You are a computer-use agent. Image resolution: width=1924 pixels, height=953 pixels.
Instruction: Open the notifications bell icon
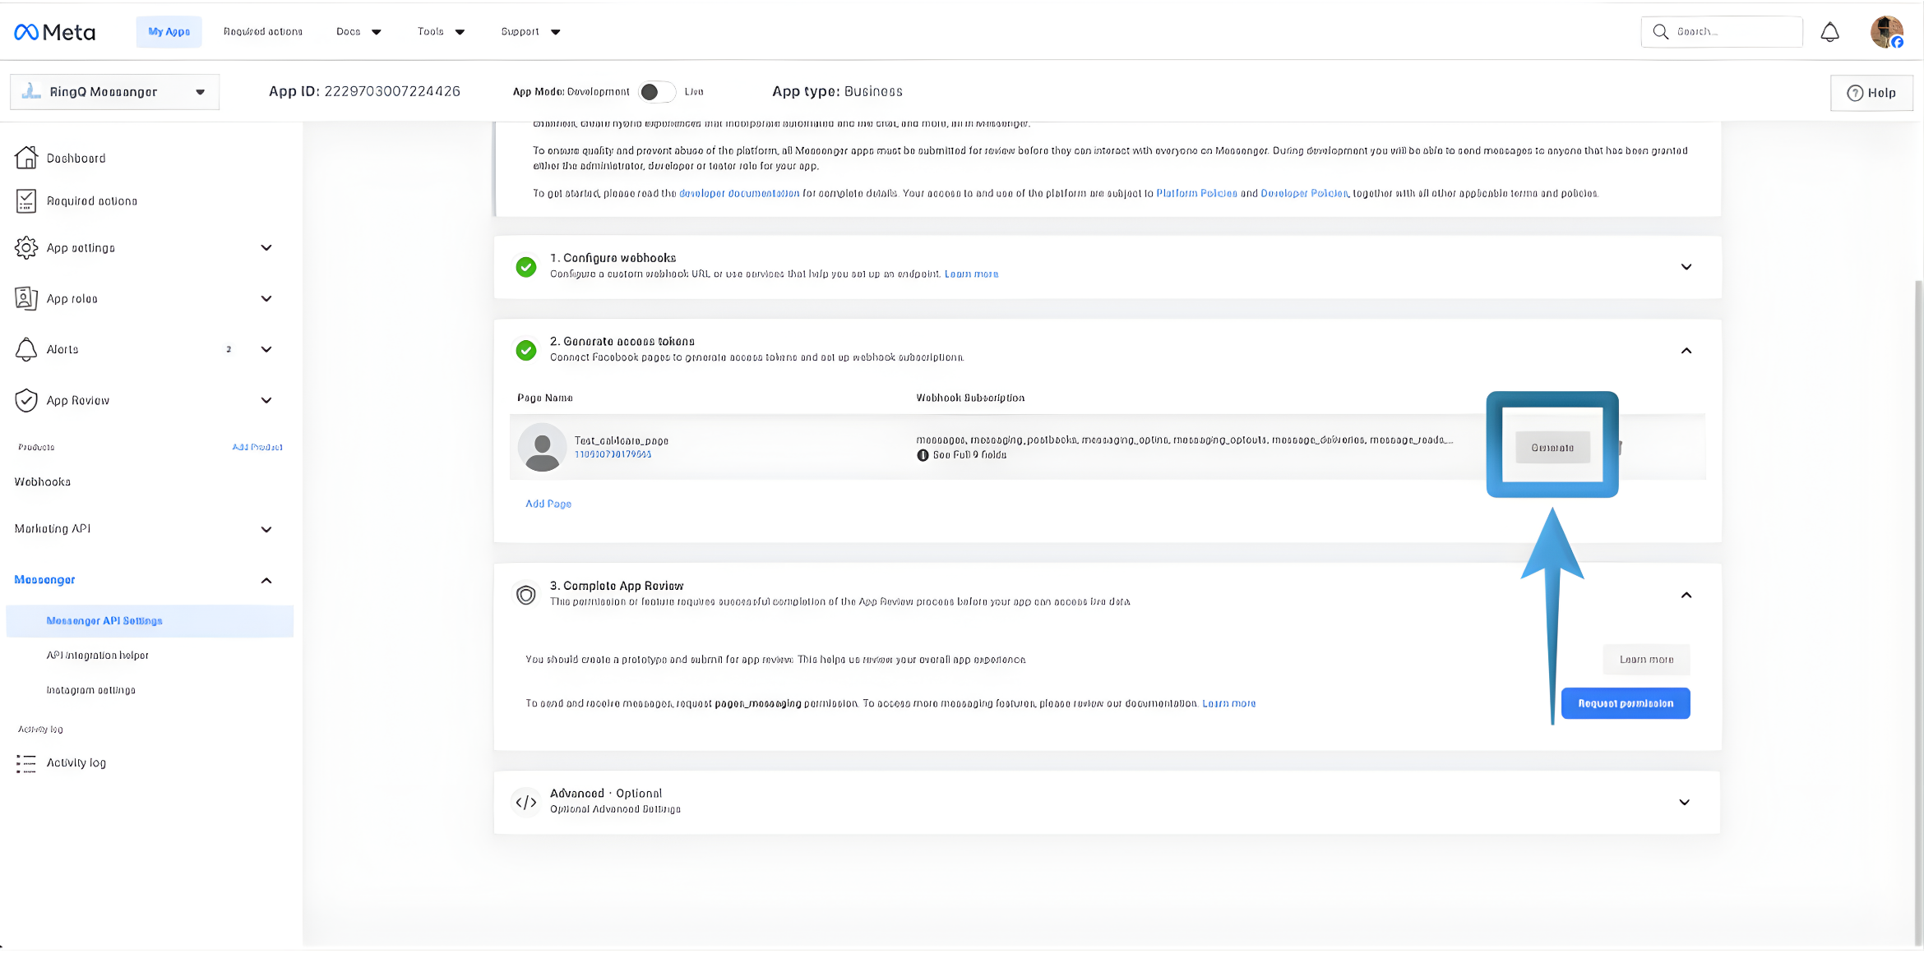click(x=1829, y=31)
